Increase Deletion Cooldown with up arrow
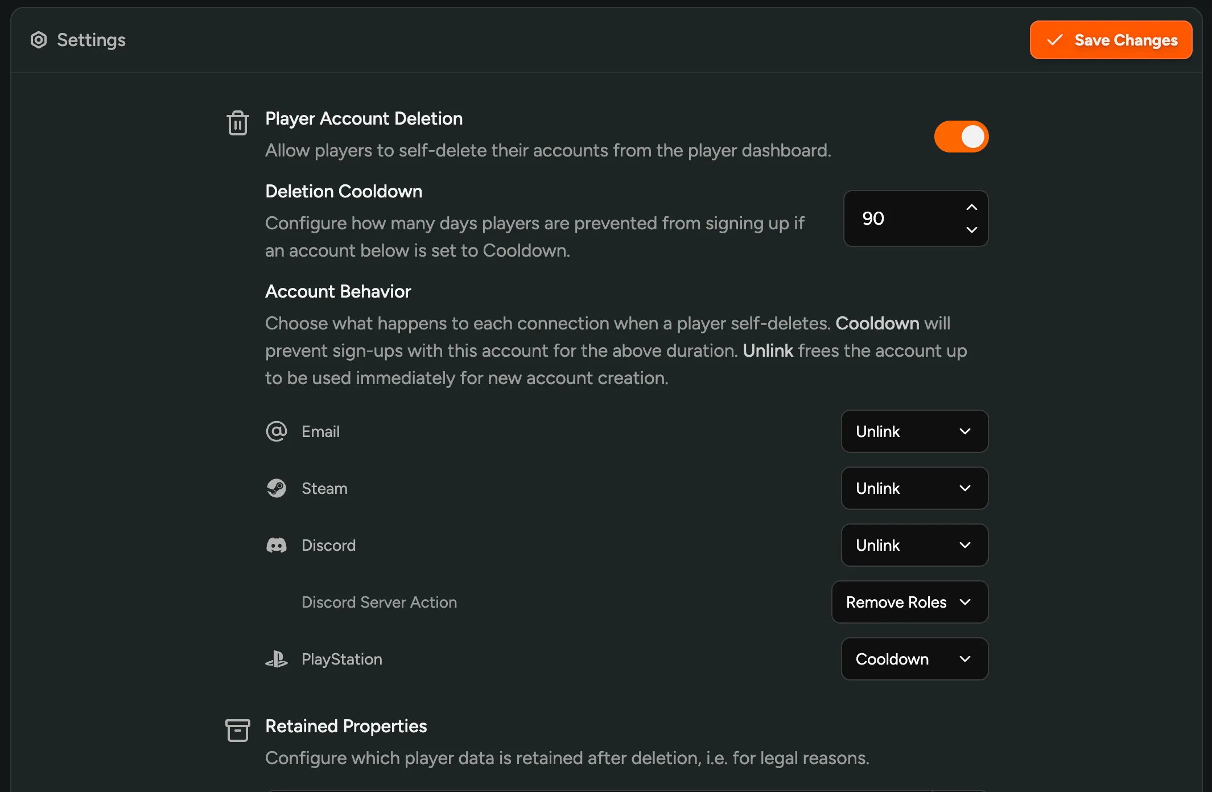 click(x=971, y=208)
